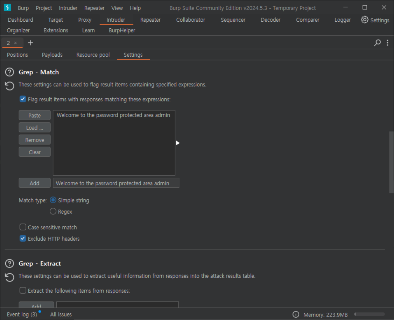Switch to the Decoder tab
The height and width of the screenshot is (320, 394).
pyautogui.click(x=270, y=20)
